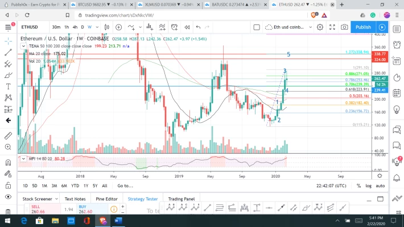Toggle percent scale
The image size is (404, 227).
point(358,186)
